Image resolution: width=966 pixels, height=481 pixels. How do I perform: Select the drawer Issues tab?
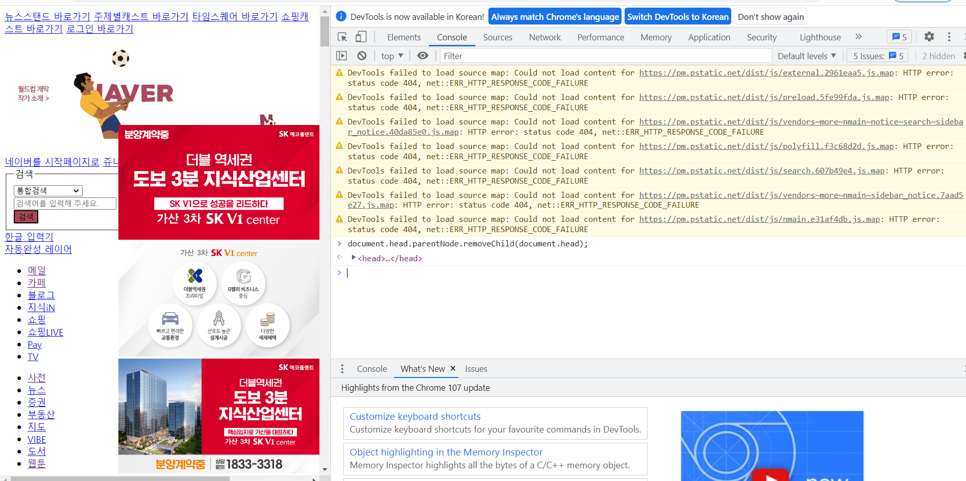[476, 369]
